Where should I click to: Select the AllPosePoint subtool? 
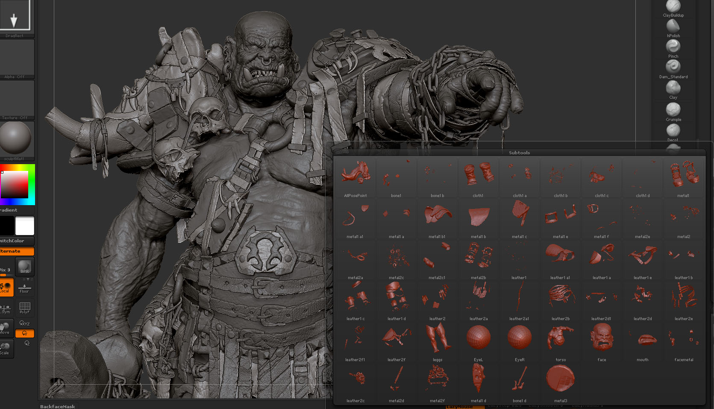point(356,178)
